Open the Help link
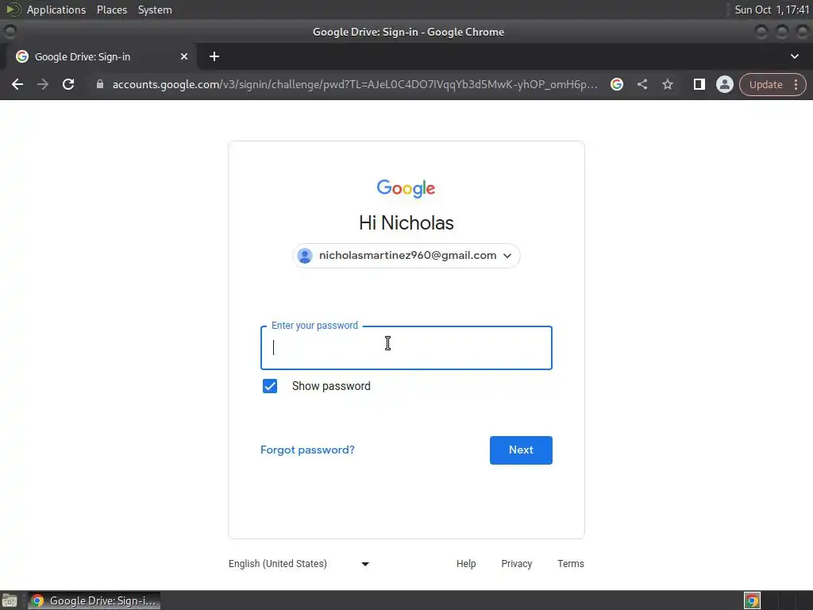The height and width of the screenshot is (610, 813). [x=466, y=564]
